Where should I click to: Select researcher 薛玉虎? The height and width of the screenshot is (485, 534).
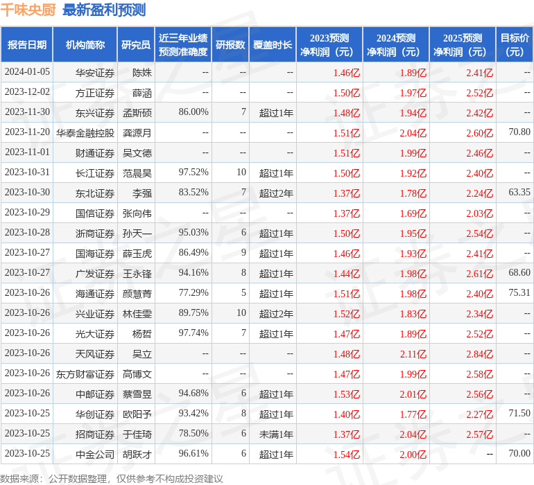point(137,254)
